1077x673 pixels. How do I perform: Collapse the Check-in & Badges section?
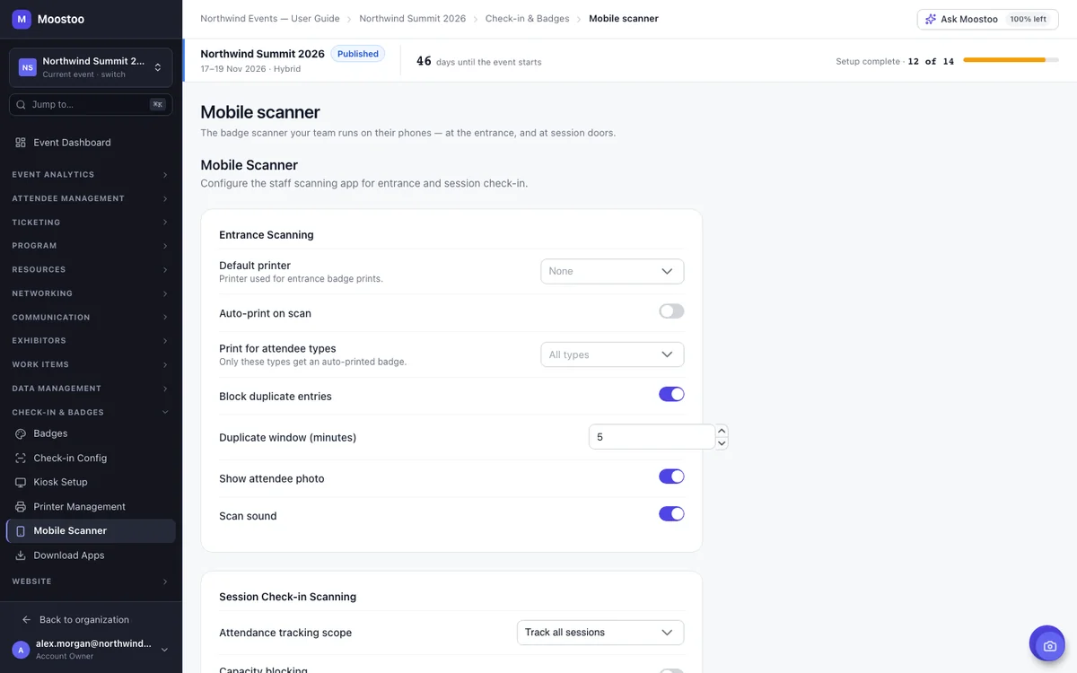click(91, 413)
